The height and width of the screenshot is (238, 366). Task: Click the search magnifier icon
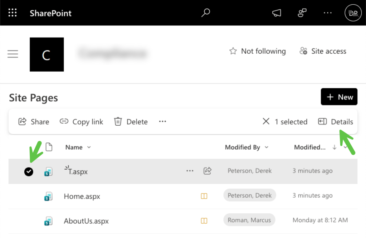pos(205,13)
